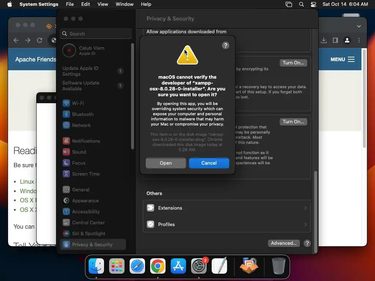375x281 pixels.
Task: Click the Extensions row icon
Action: 151,208
